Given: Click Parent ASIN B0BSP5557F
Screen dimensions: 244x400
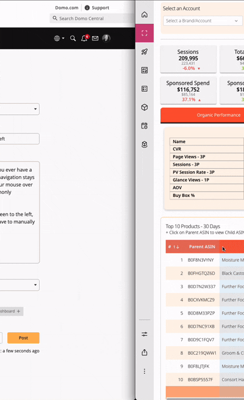Looking at the screenshot, I should click(x=200, y=380).
